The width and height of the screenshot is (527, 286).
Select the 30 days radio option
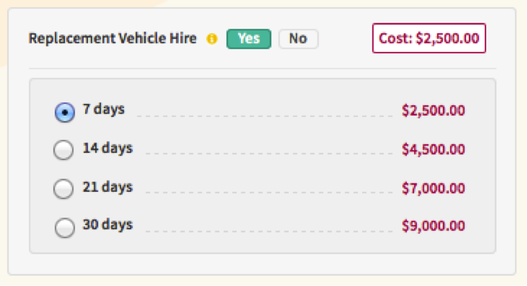63,226
